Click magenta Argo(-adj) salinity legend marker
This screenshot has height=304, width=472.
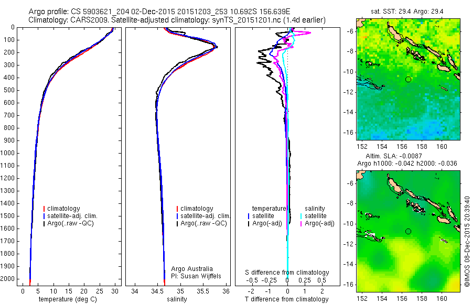(301, 224)
